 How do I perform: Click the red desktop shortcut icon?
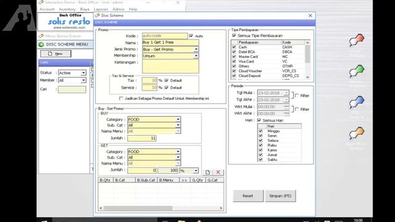(357, 40)
